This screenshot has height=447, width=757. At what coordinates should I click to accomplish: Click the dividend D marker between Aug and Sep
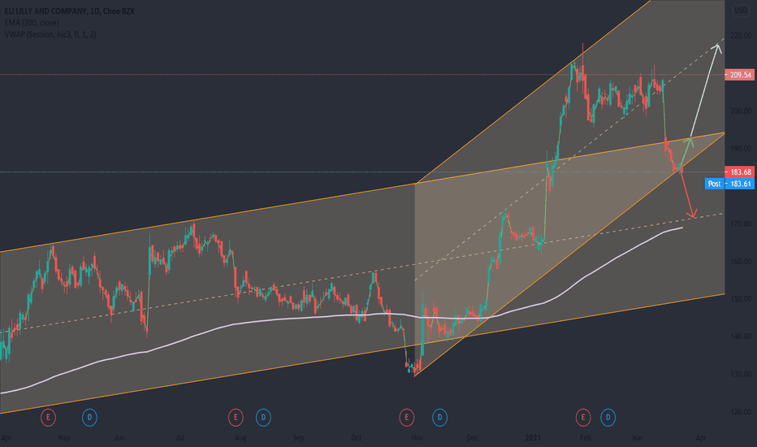(x=263, y=417)
